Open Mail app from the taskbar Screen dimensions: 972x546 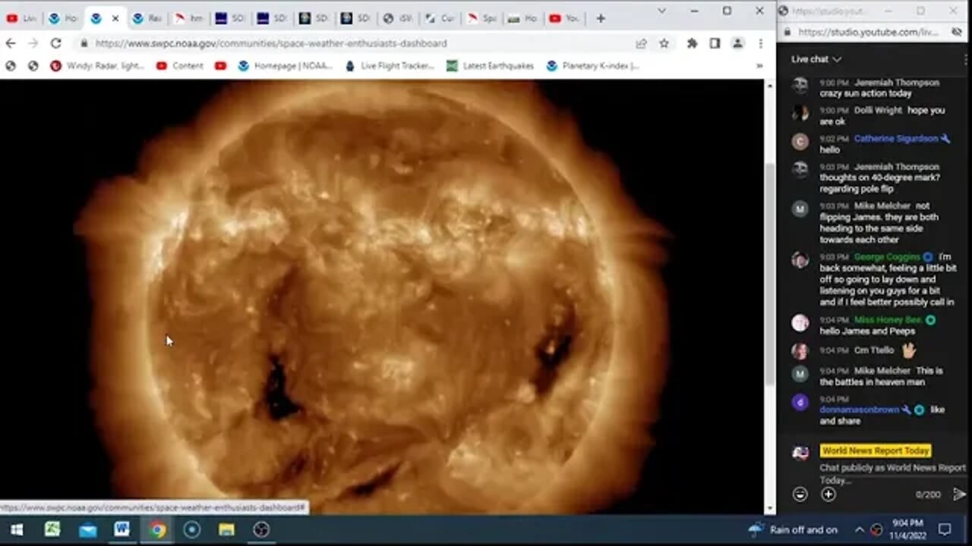pos(87,529)
